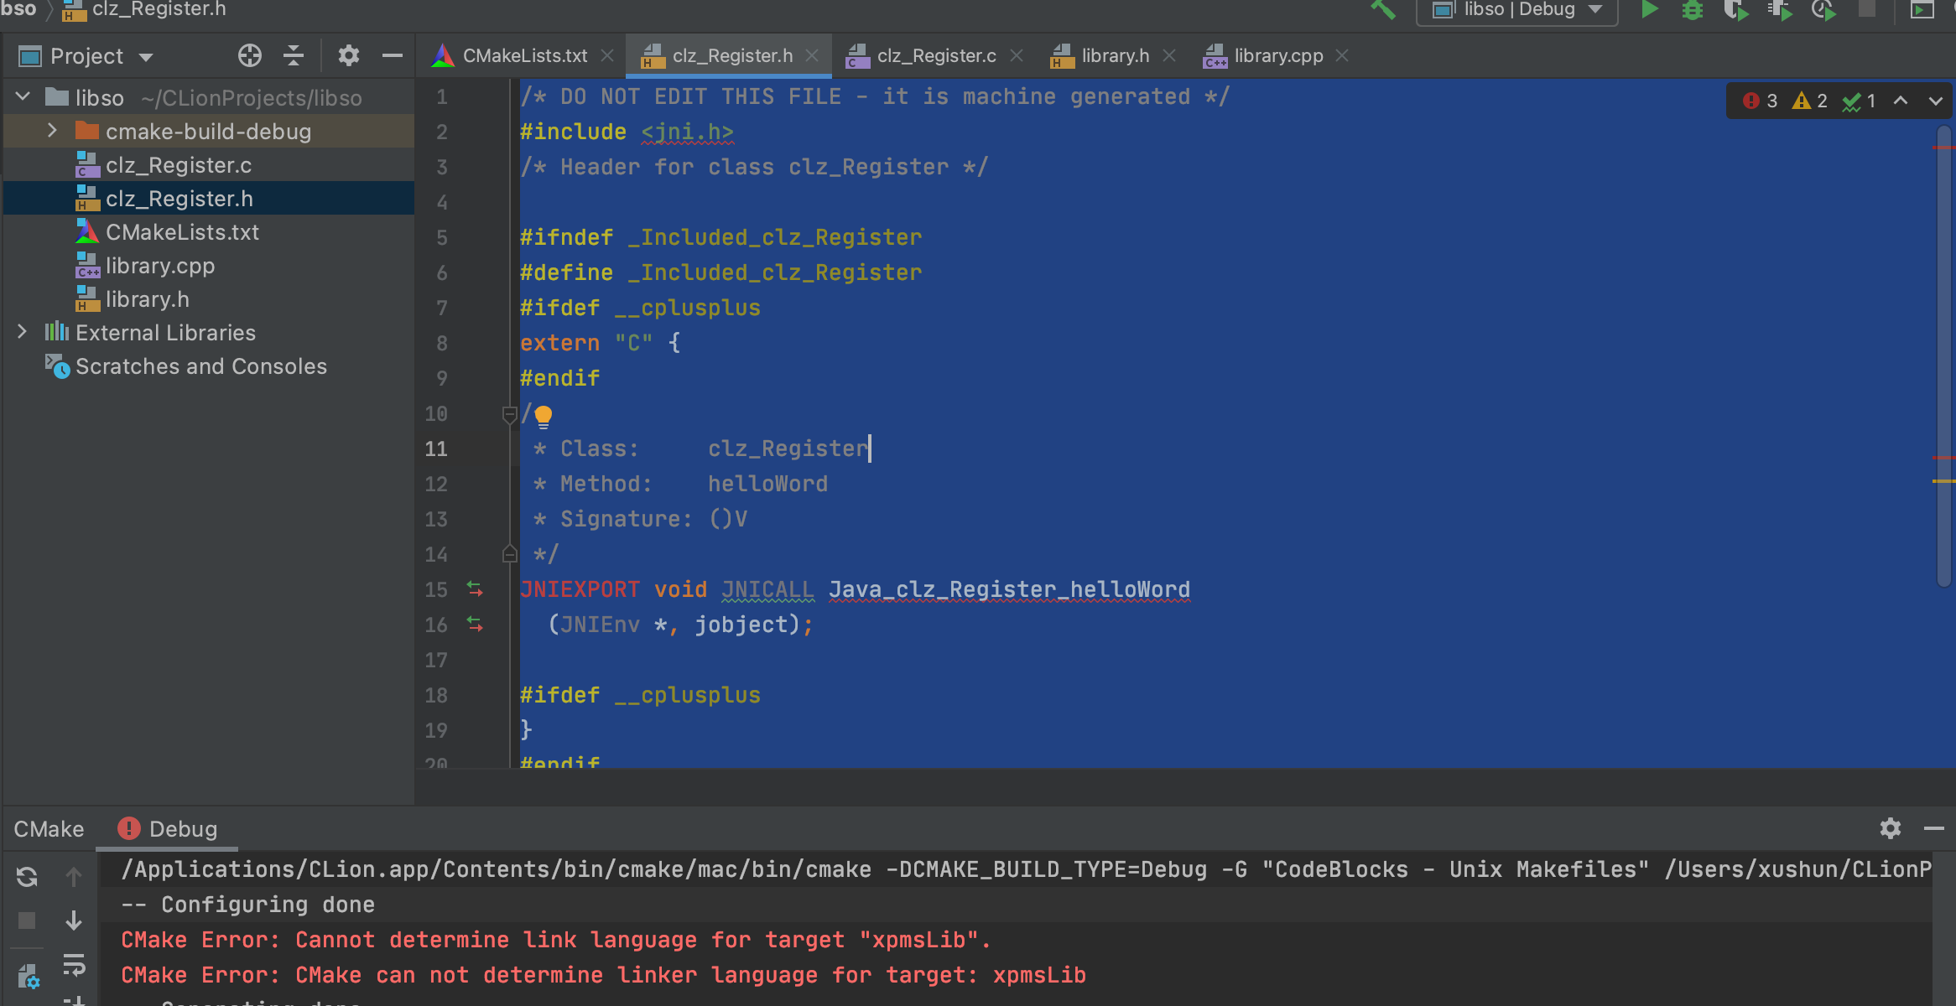Run with Coverage via the shield icon
1956x1006 pixels.
coord(1735,10)
